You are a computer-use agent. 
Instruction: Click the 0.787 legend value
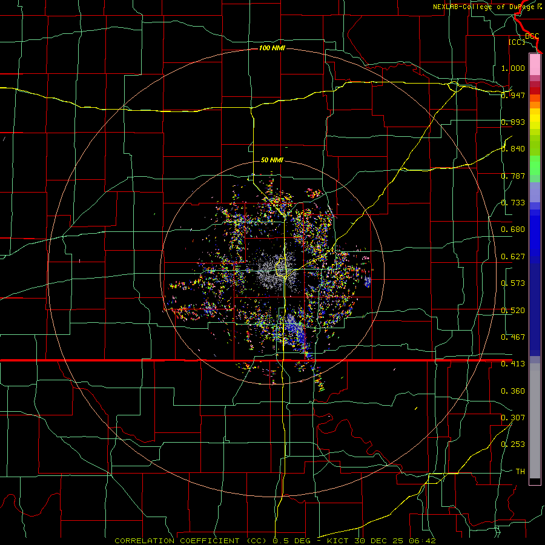tap(513, 176)
